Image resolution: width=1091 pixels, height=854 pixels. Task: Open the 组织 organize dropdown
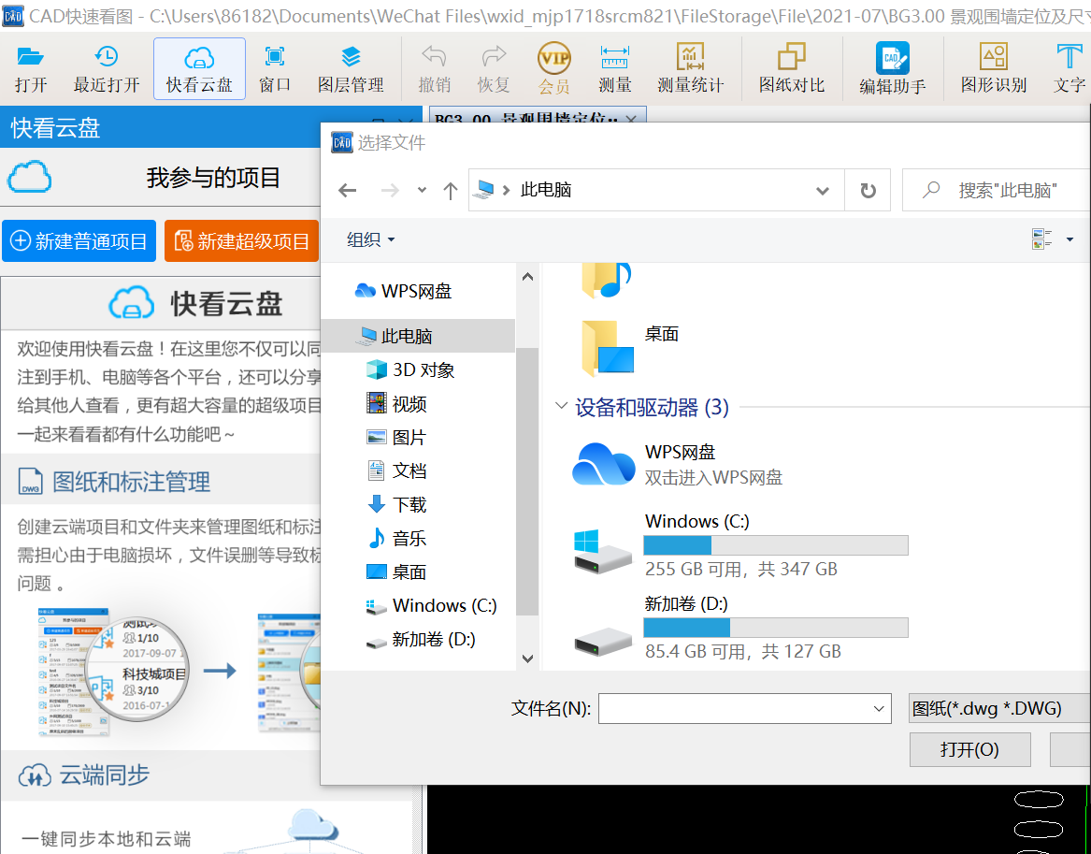pos(371,240)
